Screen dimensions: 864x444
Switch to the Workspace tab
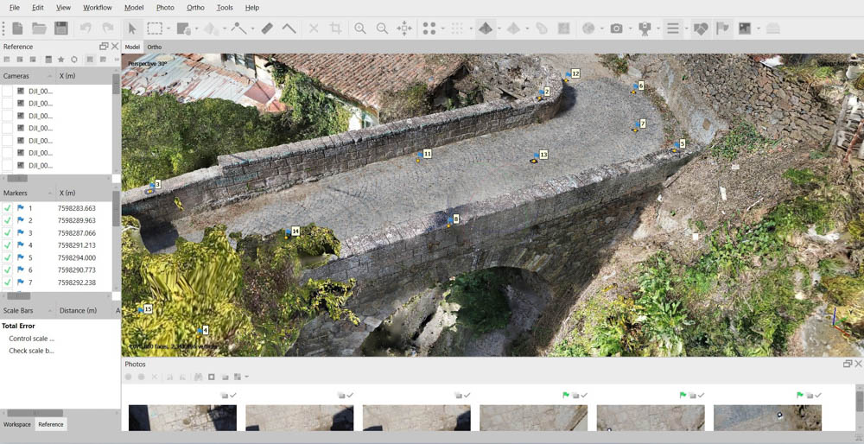coord(17,424)
